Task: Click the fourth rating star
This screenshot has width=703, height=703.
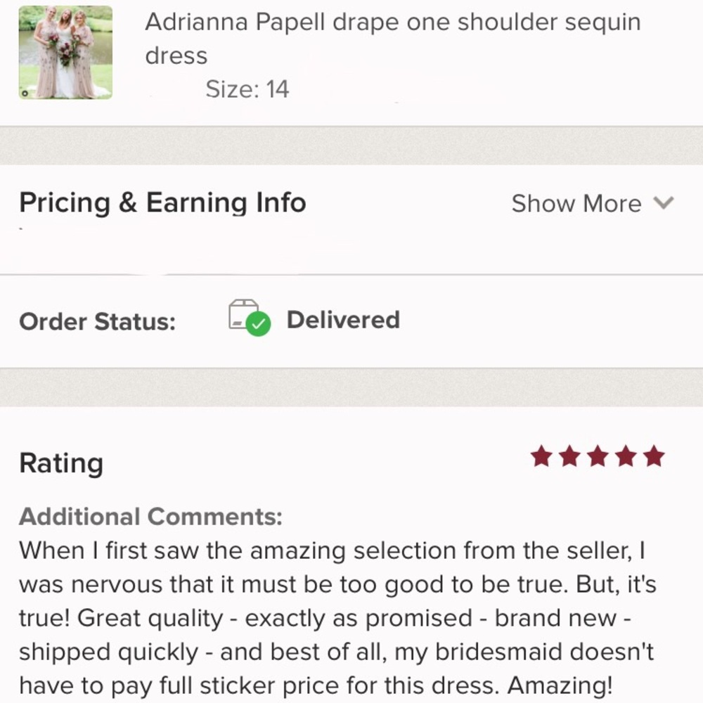Action: (626, 456)
